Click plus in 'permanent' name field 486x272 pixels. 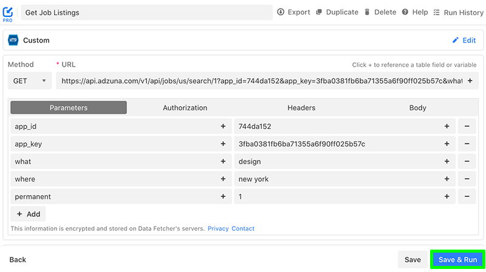click(x=223, y=197)
